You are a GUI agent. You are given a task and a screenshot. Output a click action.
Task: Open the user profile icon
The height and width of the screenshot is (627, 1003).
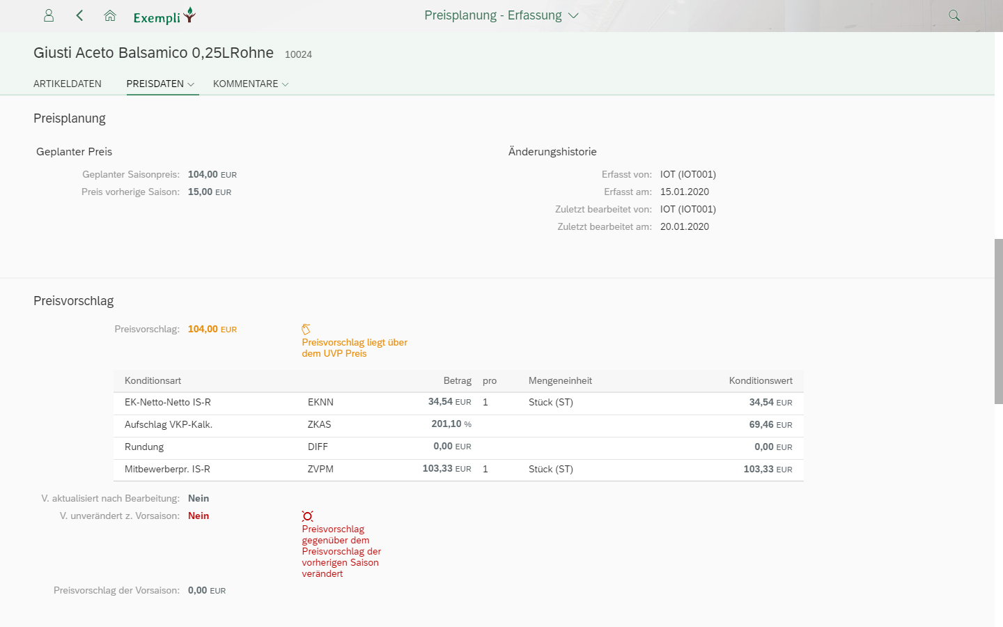coord(49,15)
